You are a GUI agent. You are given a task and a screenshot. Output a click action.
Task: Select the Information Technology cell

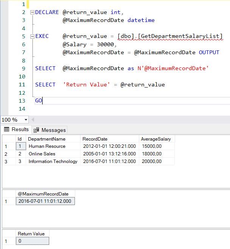(x=53, y=161)
